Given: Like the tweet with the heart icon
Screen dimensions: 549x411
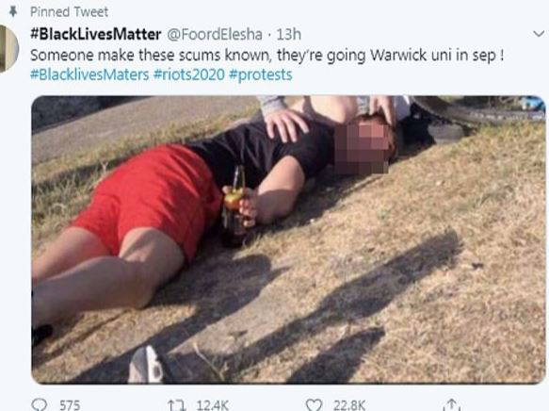Looking at the screenshot, I should click(x=314, y=405).
